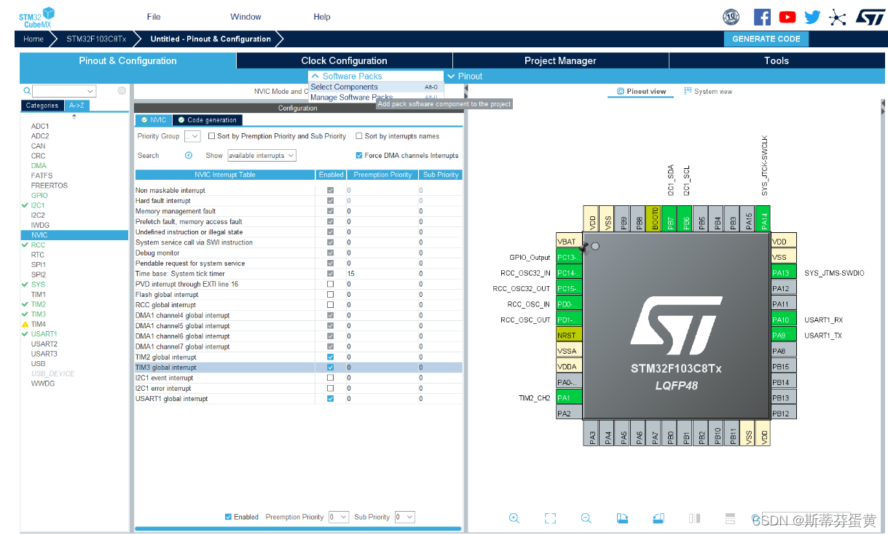Open the Window menu
The height and width of the screenshot is (535, 888).
pos(246,17)
